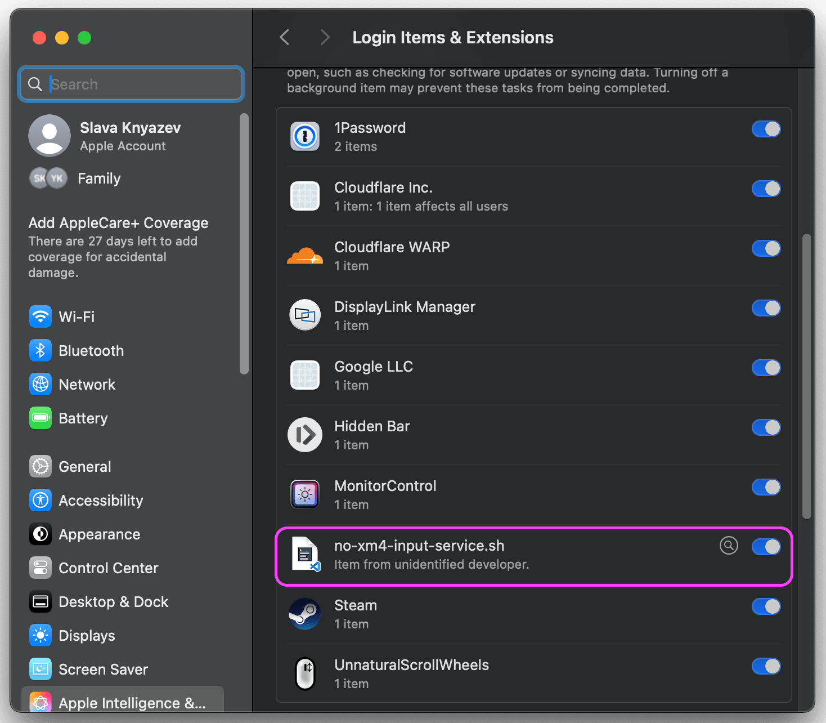
Task: Select Displays in the sidebar
Action: point(87,636)
